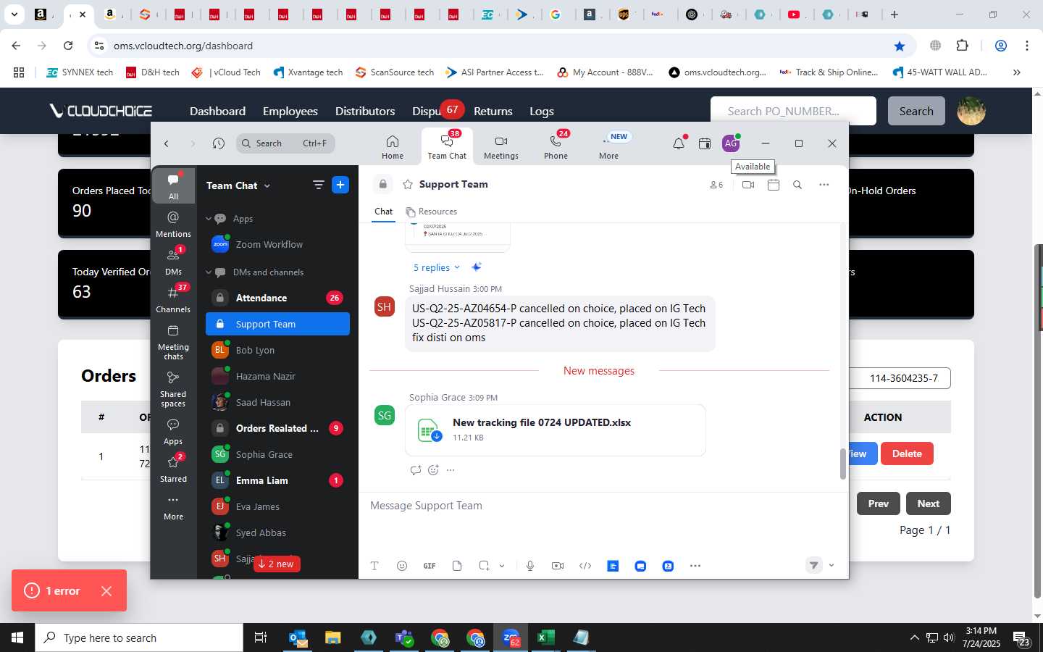Open the Zoom Home tab
This screenshot has height=652, width=1043.
pyautogui.click(x=393, y=147)
